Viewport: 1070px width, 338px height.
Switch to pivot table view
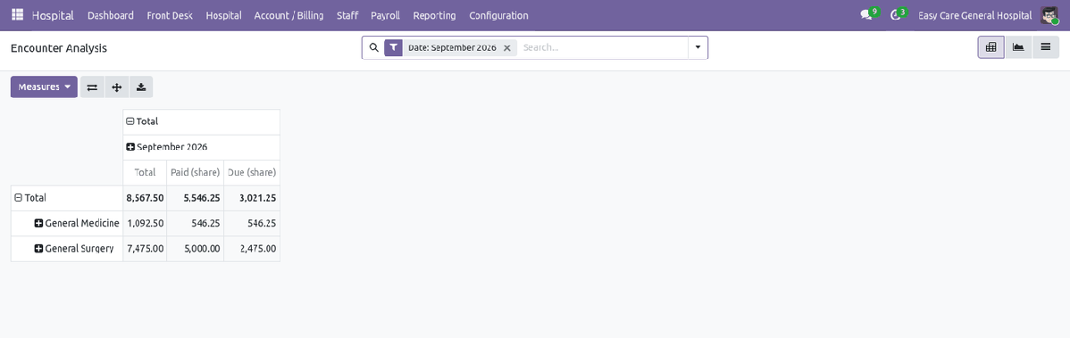point(991,47)
